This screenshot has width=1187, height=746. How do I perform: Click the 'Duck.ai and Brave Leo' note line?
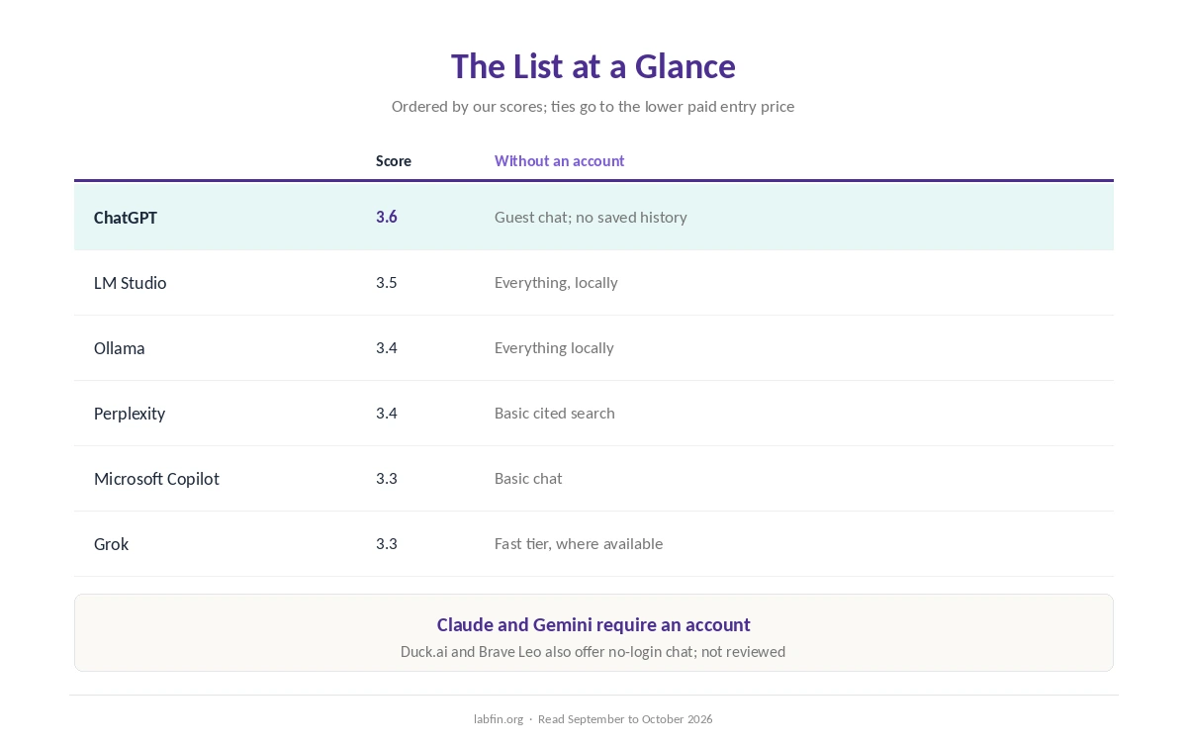pos(593,651)
